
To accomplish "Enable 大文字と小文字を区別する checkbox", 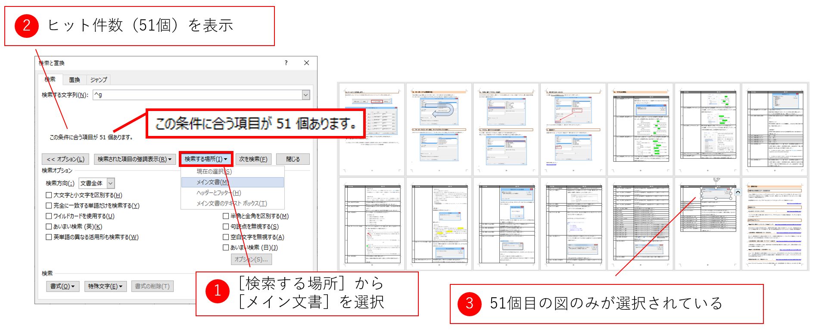I will (49, 195).
